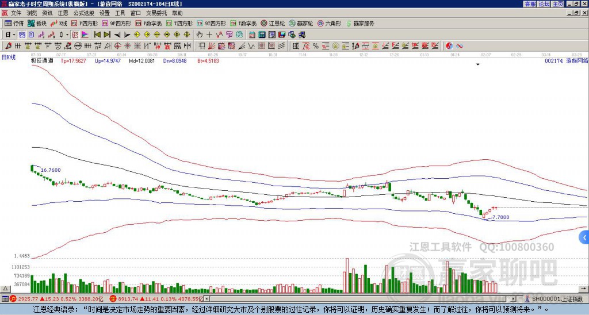Open the 公式选股 menu
Screen dimensions: 589x315
84,13
